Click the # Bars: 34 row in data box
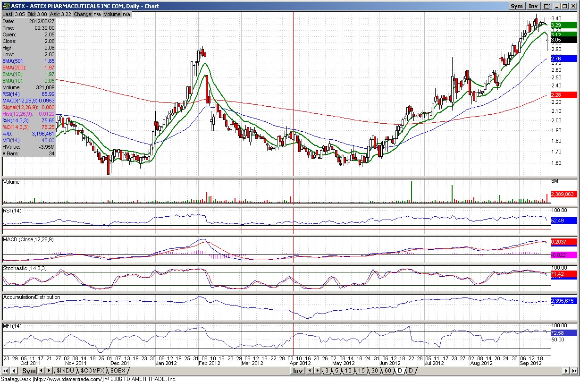The image size is (580, 382). pyautogui.click(x=29, y=153)
